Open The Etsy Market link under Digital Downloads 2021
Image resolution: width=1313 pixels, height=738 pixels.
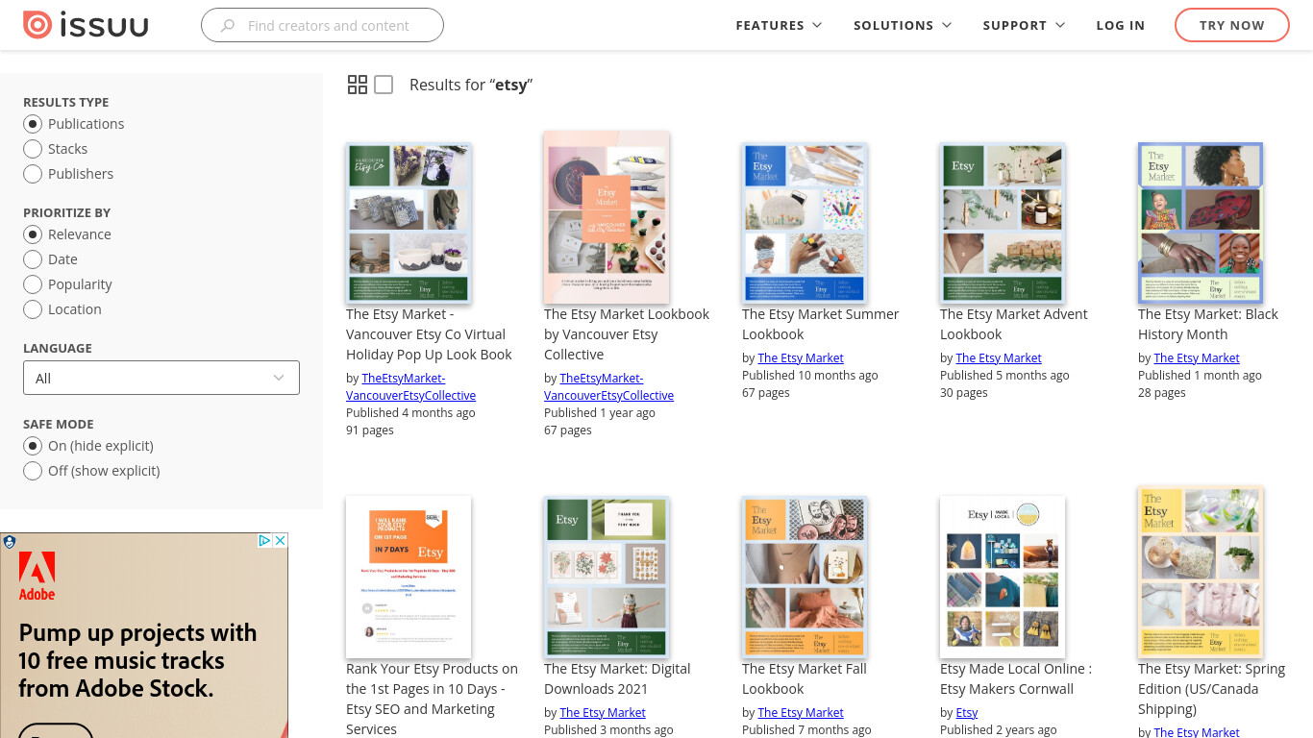click(x=603, y=712)
